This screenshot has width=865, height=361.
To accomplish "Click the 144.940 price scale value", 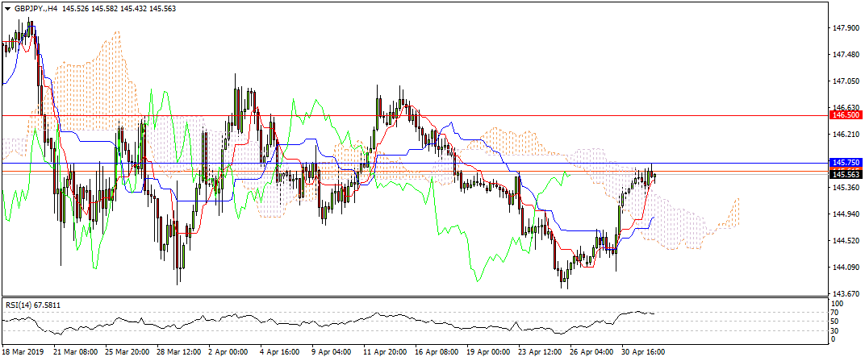I will pyautogui.click(x=848, y=214).
